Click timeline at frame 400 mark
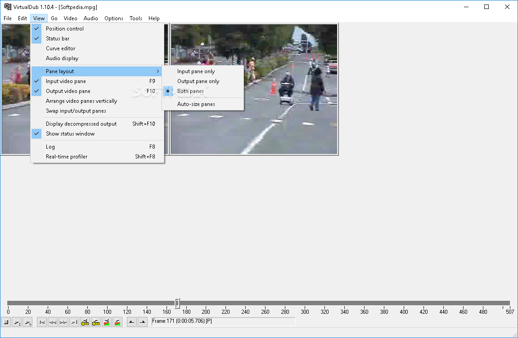This screenshot has width=518, height=338. pos(404,303)
